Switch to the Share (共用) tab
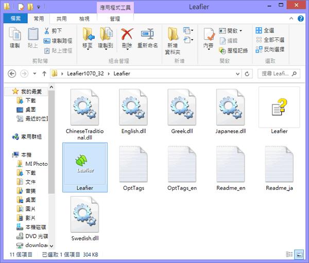This screenshot has width=309, height=263. coord(61,19)
